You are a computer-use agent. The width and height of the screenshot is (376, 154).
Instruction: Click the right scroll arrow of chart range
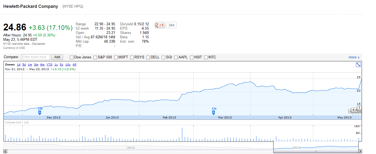pyautogui.click(x=360, y=151)
